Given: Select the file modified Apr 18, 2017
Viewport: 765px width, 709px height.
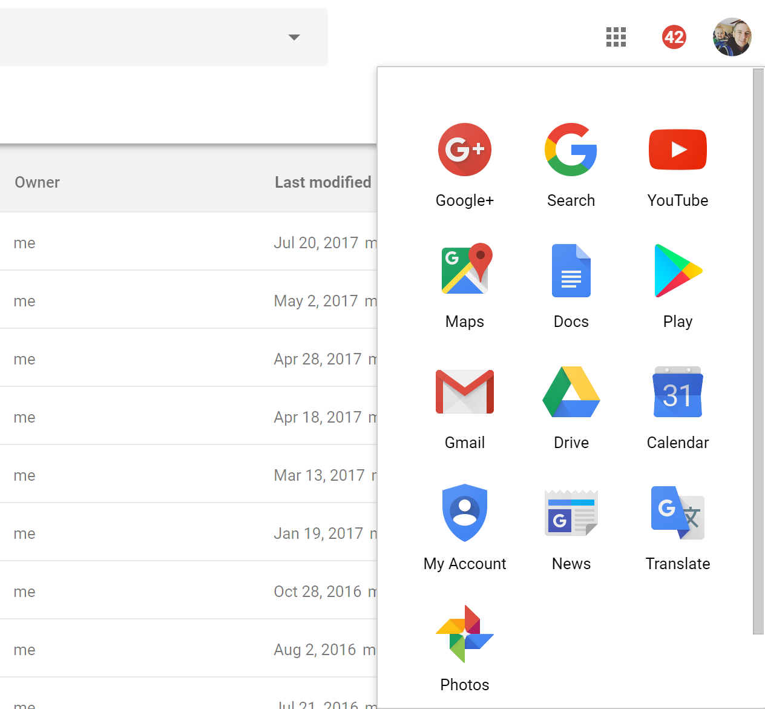Looking at the screenshot, I should click(188, 416).
